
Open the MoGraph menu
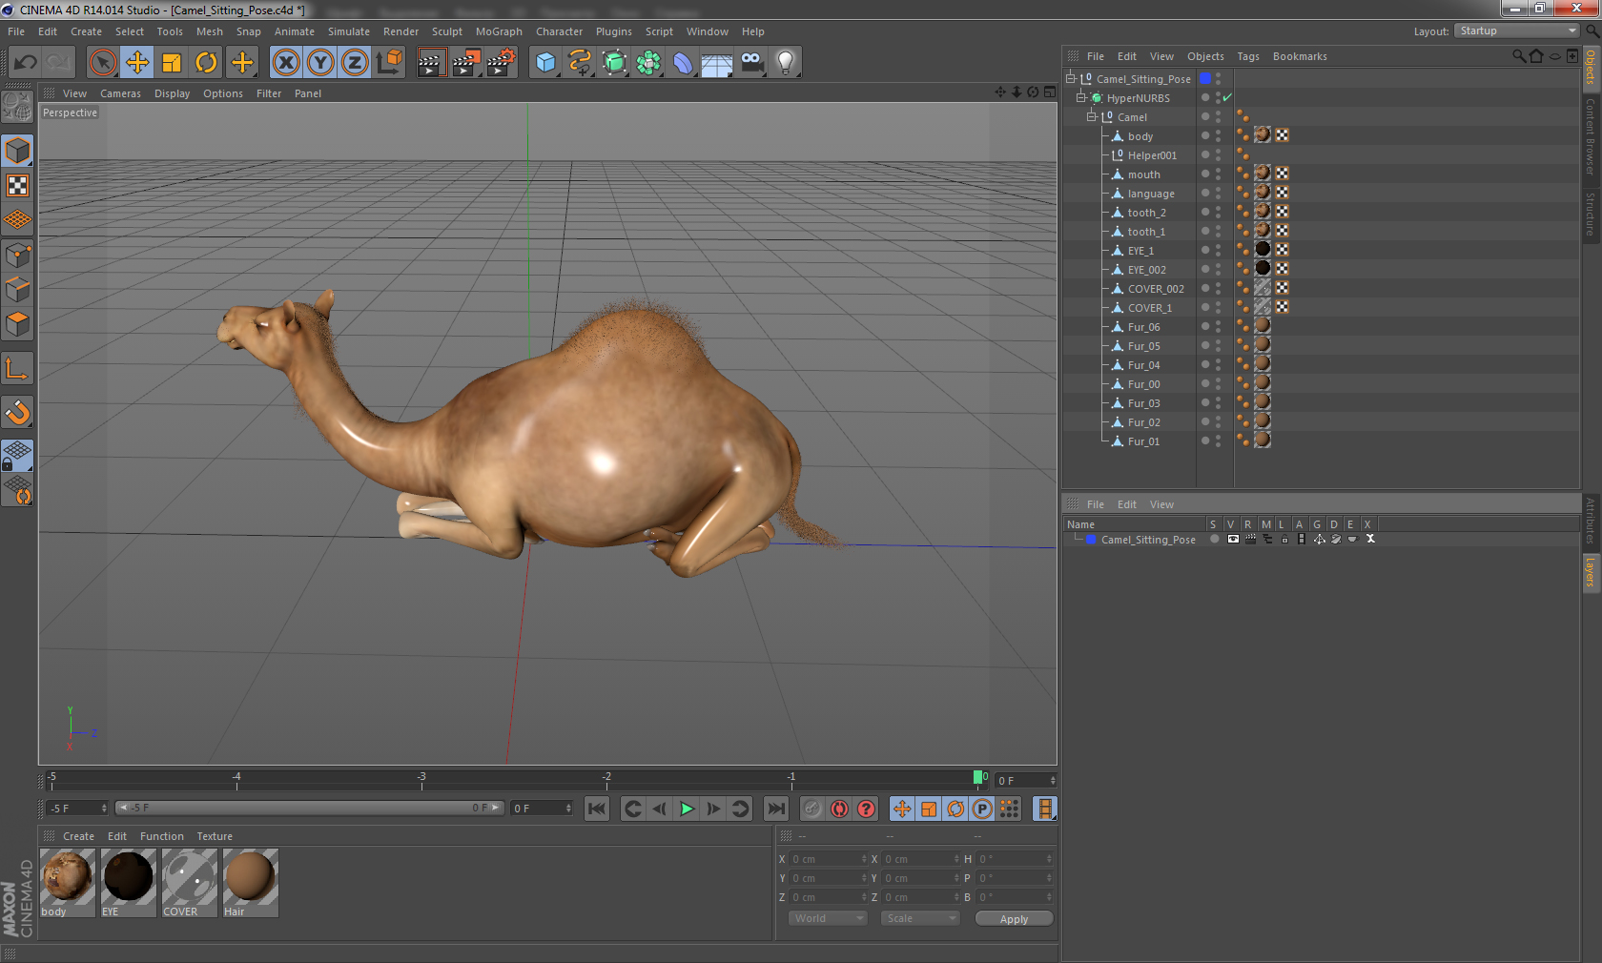coord(499,31)
